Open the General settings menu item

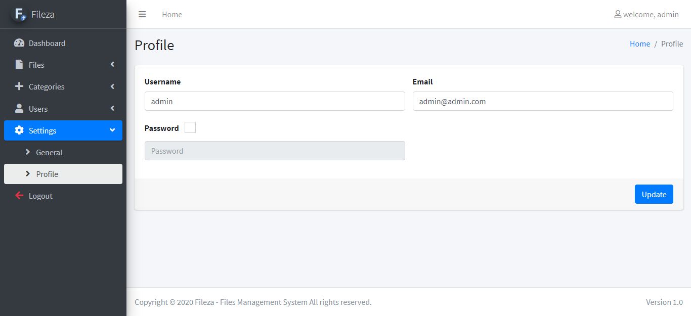(49, 152)
